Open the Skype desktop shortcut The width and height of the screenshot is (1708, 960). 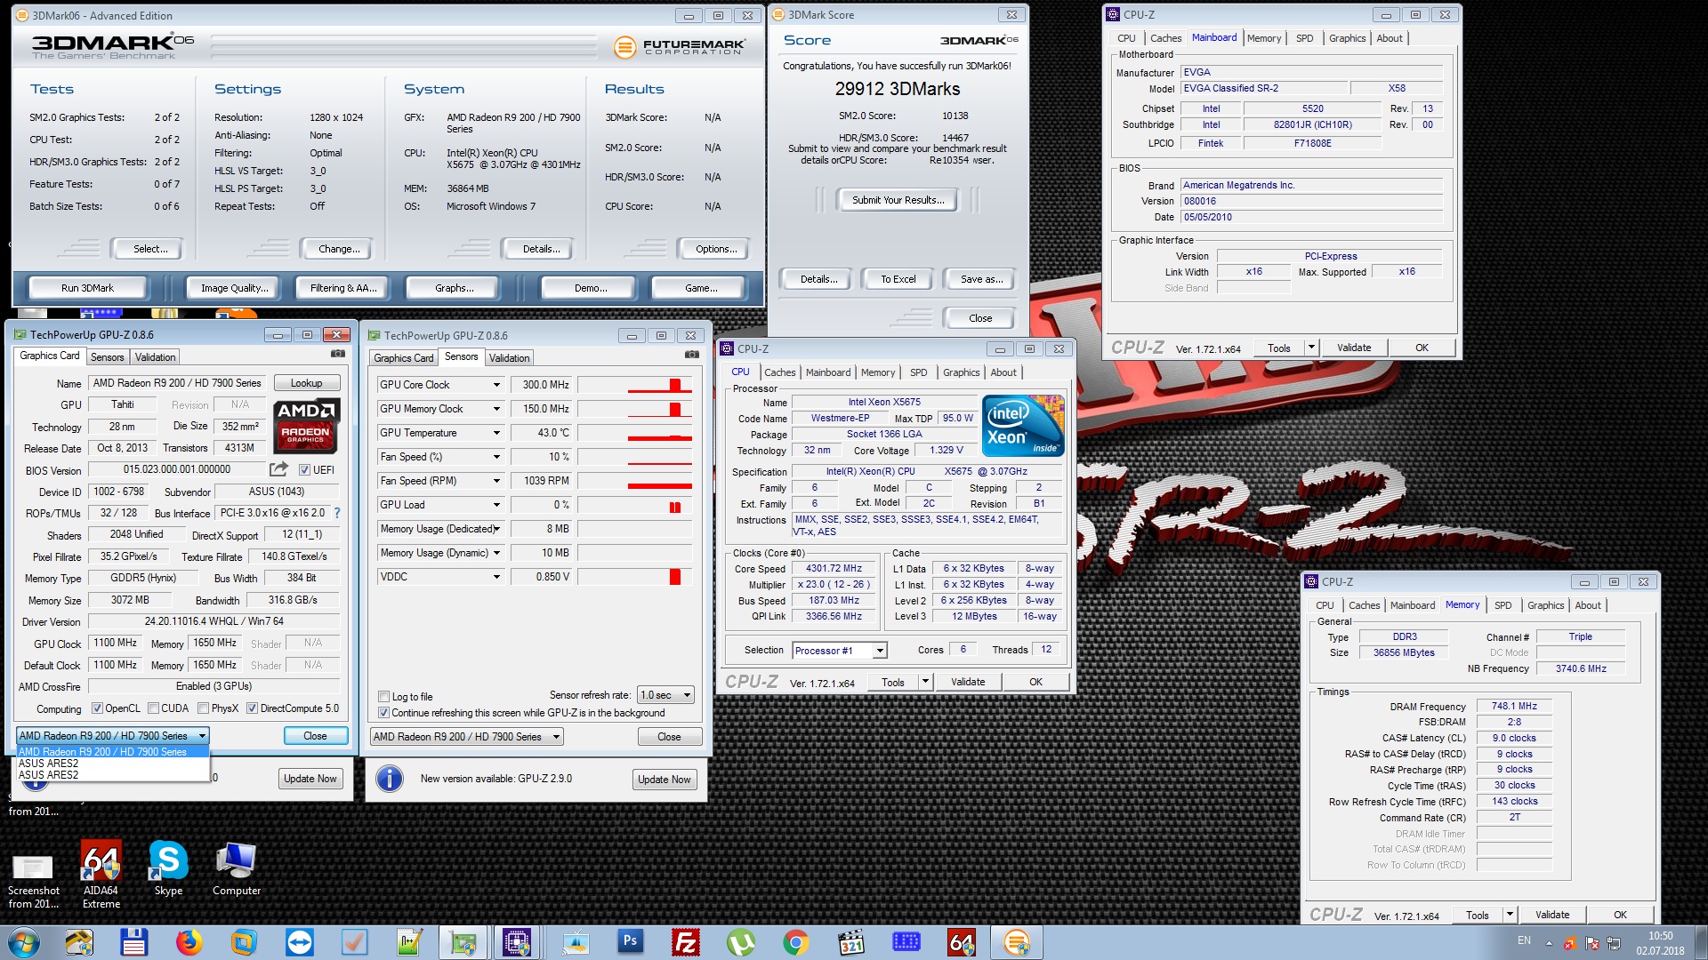tap(168, 868)
